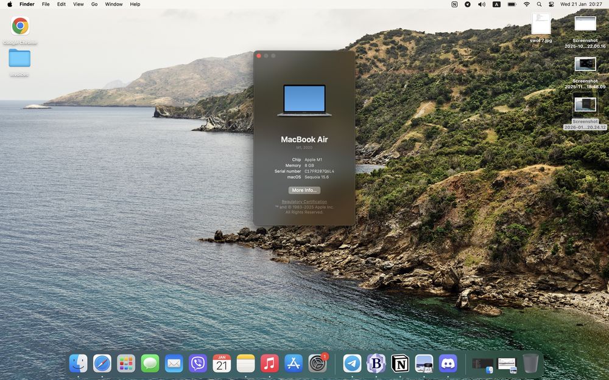Launch Mail from the Dock
The width and height of the screenshot is (609, 380).
(x=174, y=364)
